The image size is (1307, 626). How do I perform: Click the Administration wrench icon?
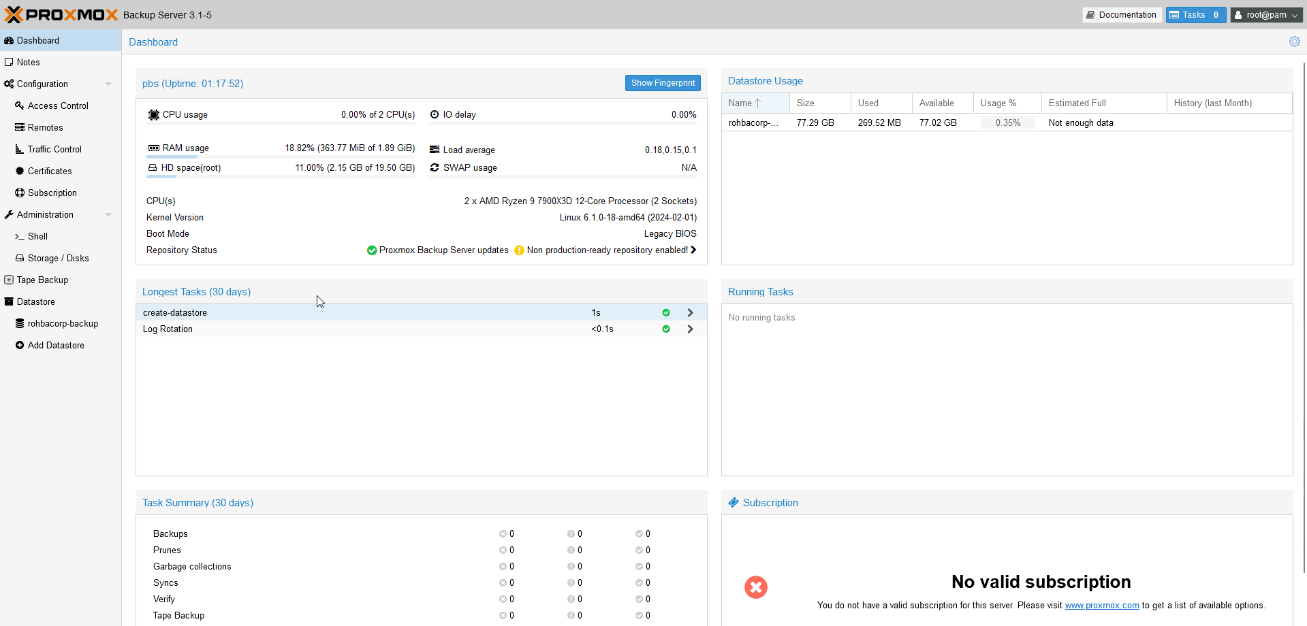9,214
